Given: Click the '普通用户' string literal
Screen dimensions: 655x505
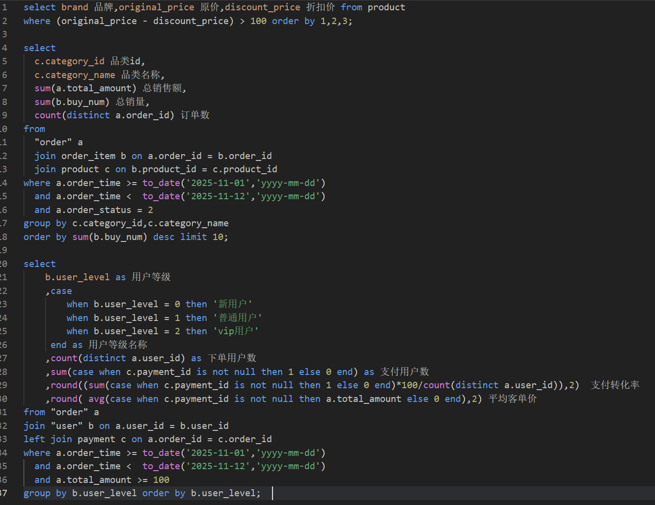Looking at the screenshot, I should 238,318.
